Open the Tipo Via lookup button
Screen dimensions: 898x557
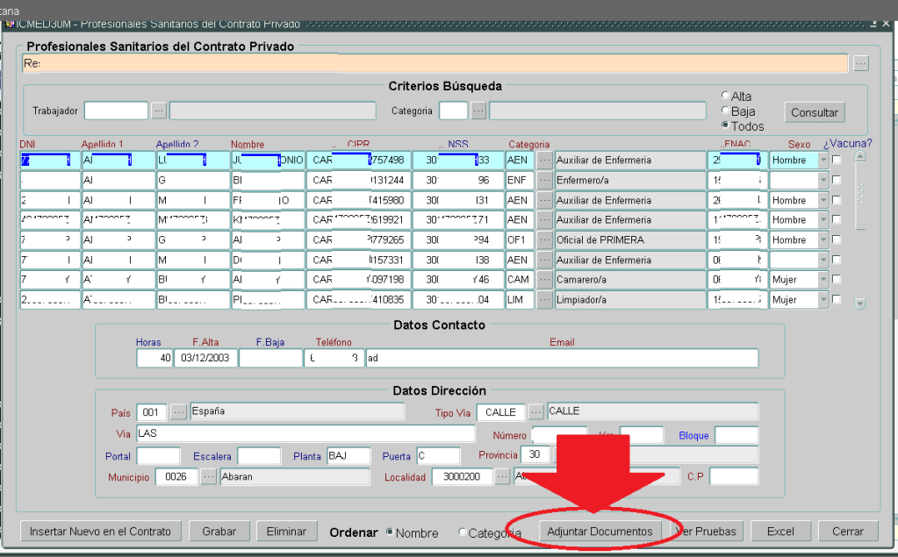pyautogui.click(x=535, y=411)
